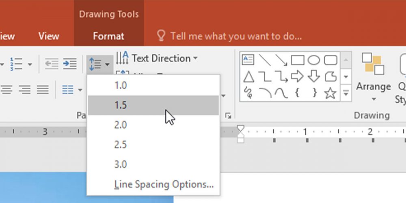The image size is (406, 203).
Task: Click the Increase List Level icon
Action: point(69,64)
